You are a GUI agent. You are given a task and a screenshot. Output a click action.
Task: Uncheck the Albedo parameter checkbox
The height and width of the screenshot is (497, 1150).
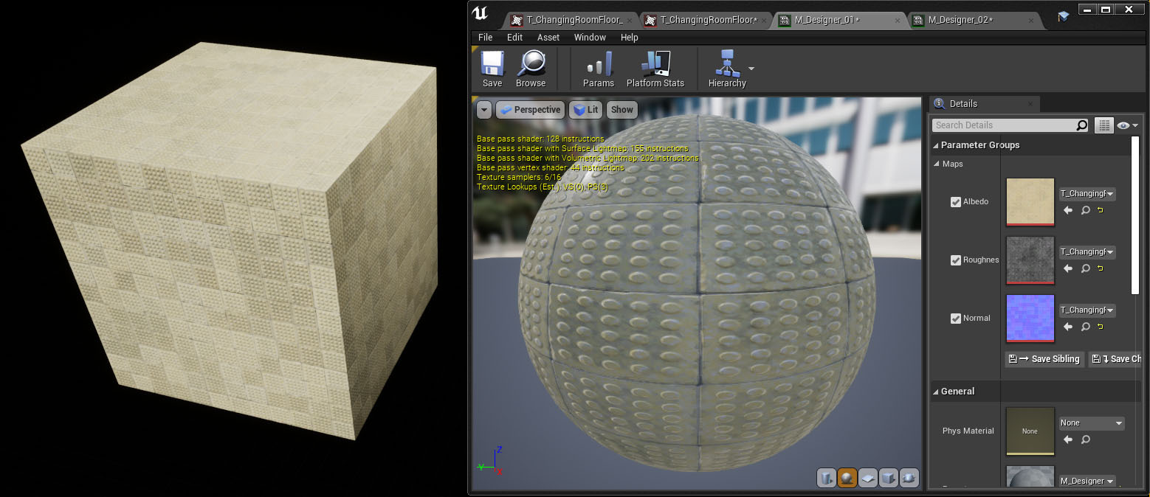[x=956, y=202]
